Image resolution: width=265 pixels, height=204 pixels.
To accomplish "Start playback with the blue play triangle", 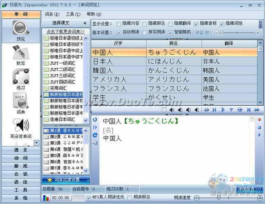I will (x=223, y=110).
